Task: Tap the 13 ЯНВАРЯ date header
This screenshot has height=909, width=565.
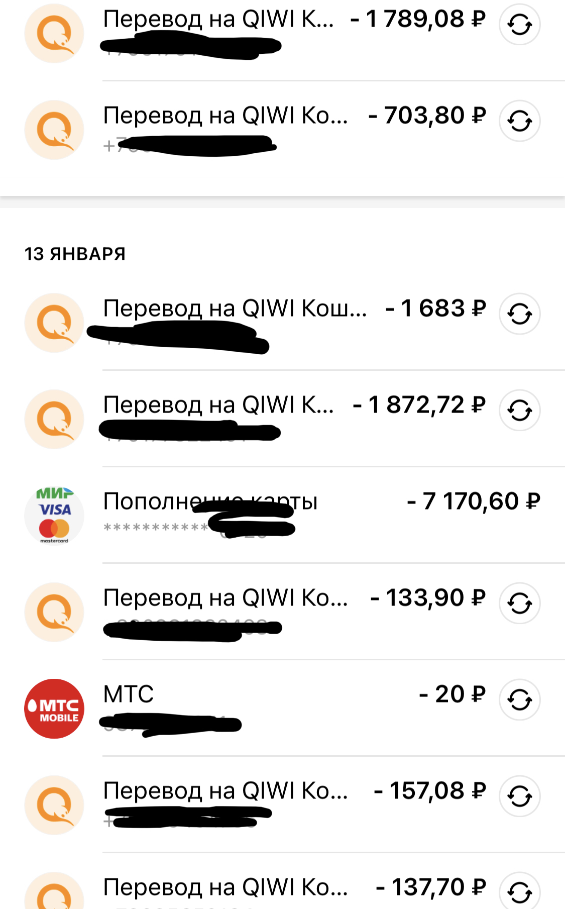Action: (x=75, y=254)
